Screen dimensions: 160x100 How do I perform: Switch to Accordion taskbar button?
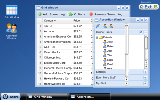click(x=89, y=96)
